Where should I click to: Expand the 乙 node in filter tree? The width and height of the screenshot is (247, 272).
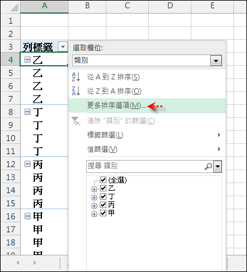click(94, 189)
